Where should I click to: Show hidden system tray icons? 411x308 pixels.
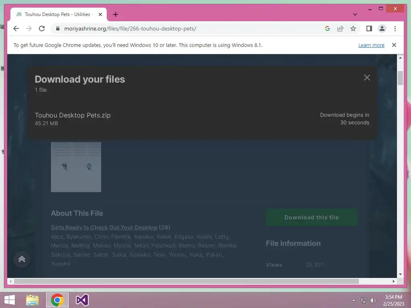(354, 300)
